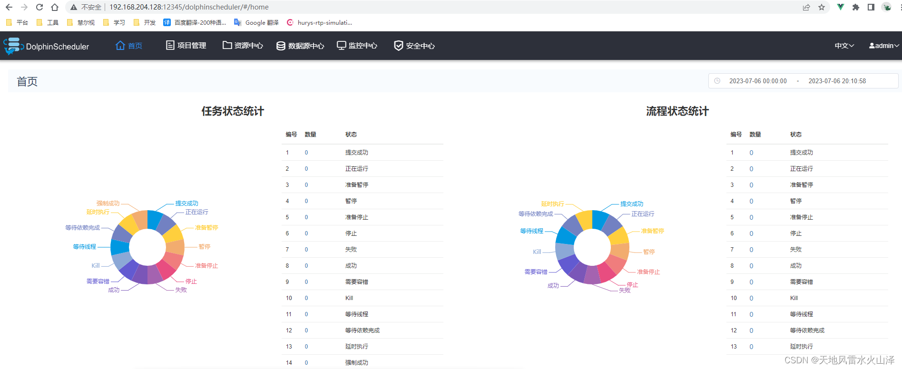Click the end date 2023-07-06 20:10:58 field
Image resolution: width=902 pixels, height=369 pixels.
[x=837, y=81]
